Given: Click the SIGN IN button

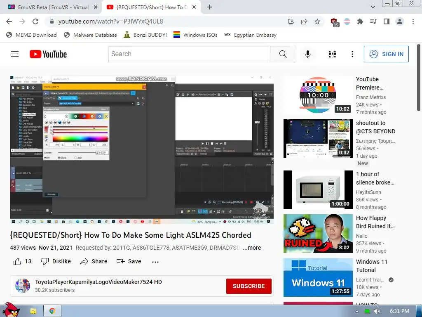Looking at the screenshot, I should (x=386, y=54).
